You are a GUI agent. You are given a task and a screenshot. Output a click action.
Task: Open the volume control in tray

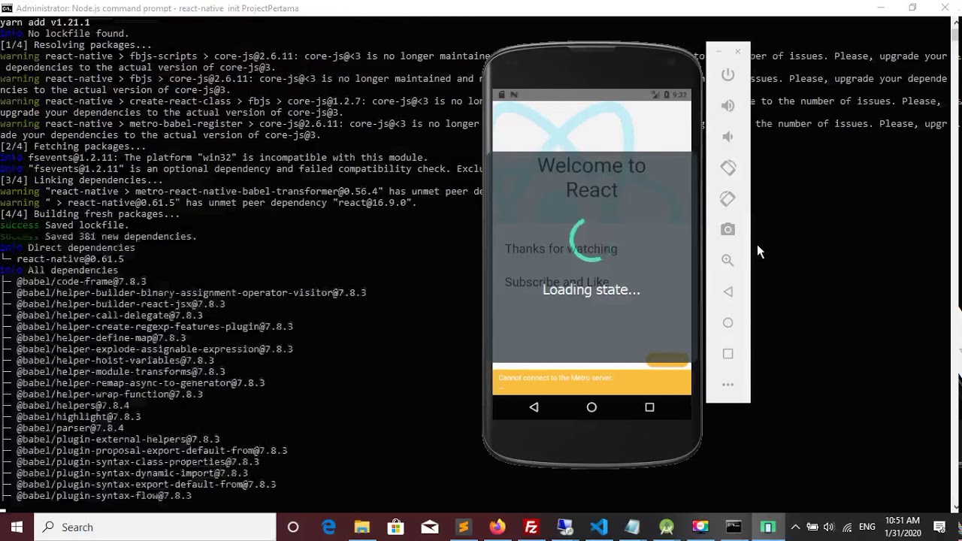829,527
